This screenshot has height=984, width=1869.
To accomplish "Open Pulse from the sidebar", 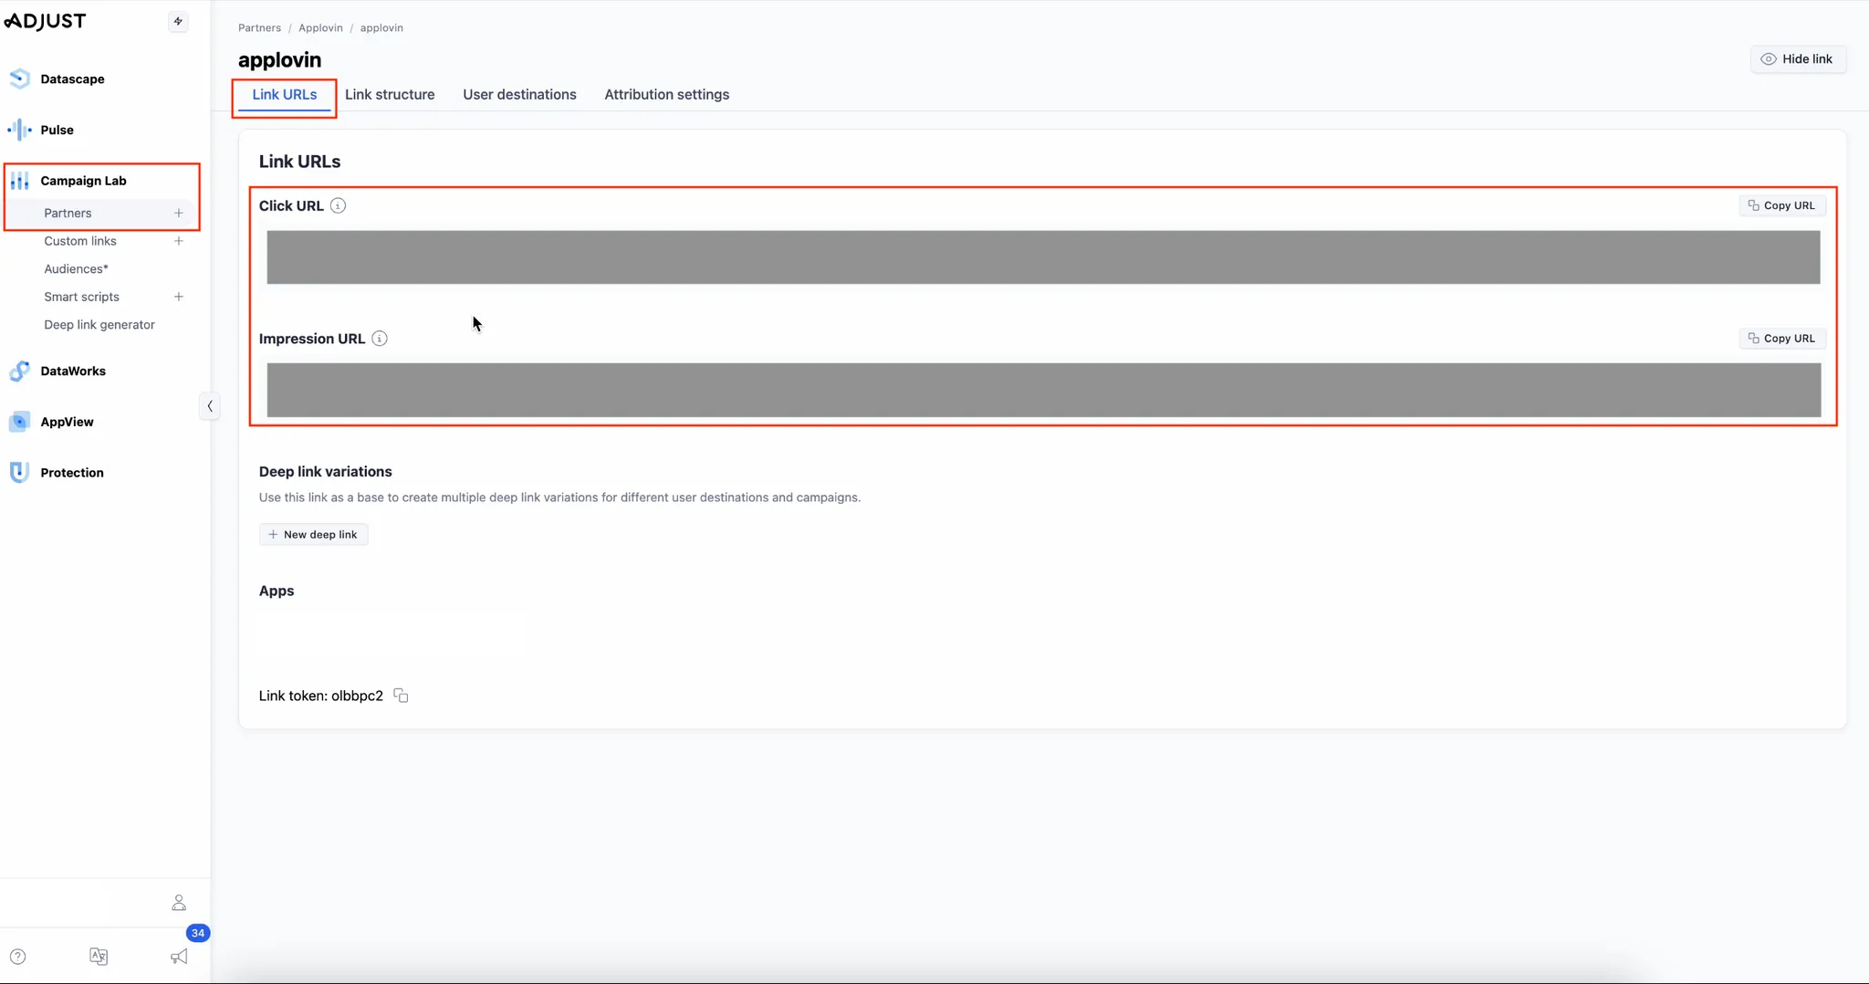I will coord(57,130).
